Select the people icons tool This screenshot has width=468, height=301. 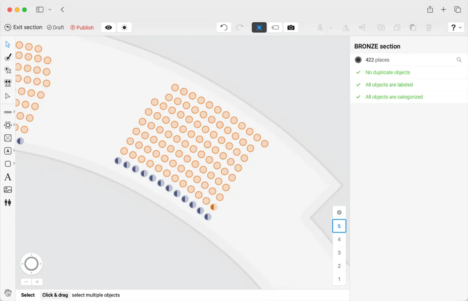[8, 202]
